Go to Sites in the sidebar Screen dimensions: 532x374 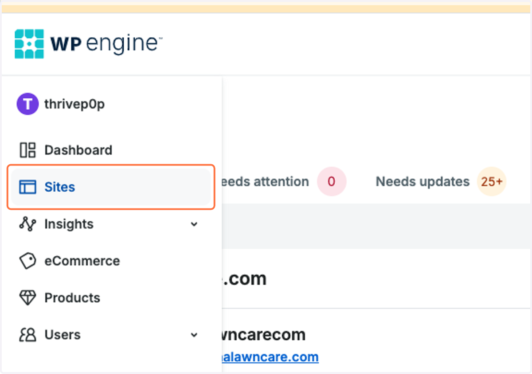pyautogui.click(x=111, y=187)
